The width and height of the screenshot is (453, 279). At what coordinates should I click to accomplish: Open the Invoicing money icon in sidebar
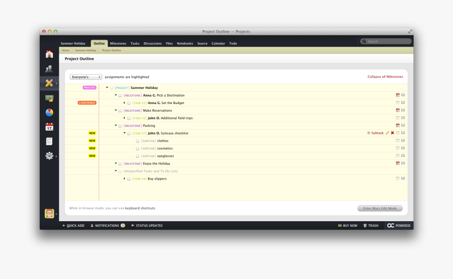[49, 99]
